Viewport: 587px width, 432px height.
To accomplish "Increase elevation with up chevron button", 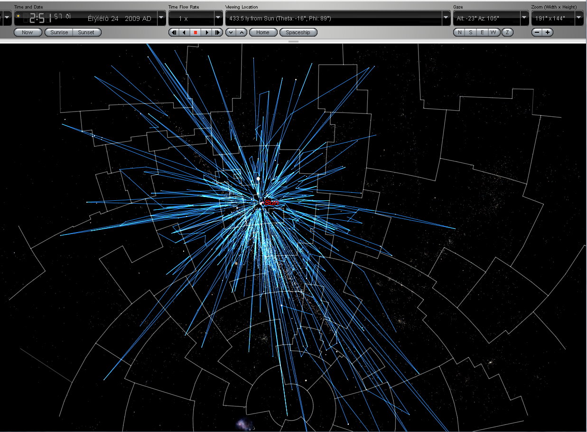I will coord(242,32).
